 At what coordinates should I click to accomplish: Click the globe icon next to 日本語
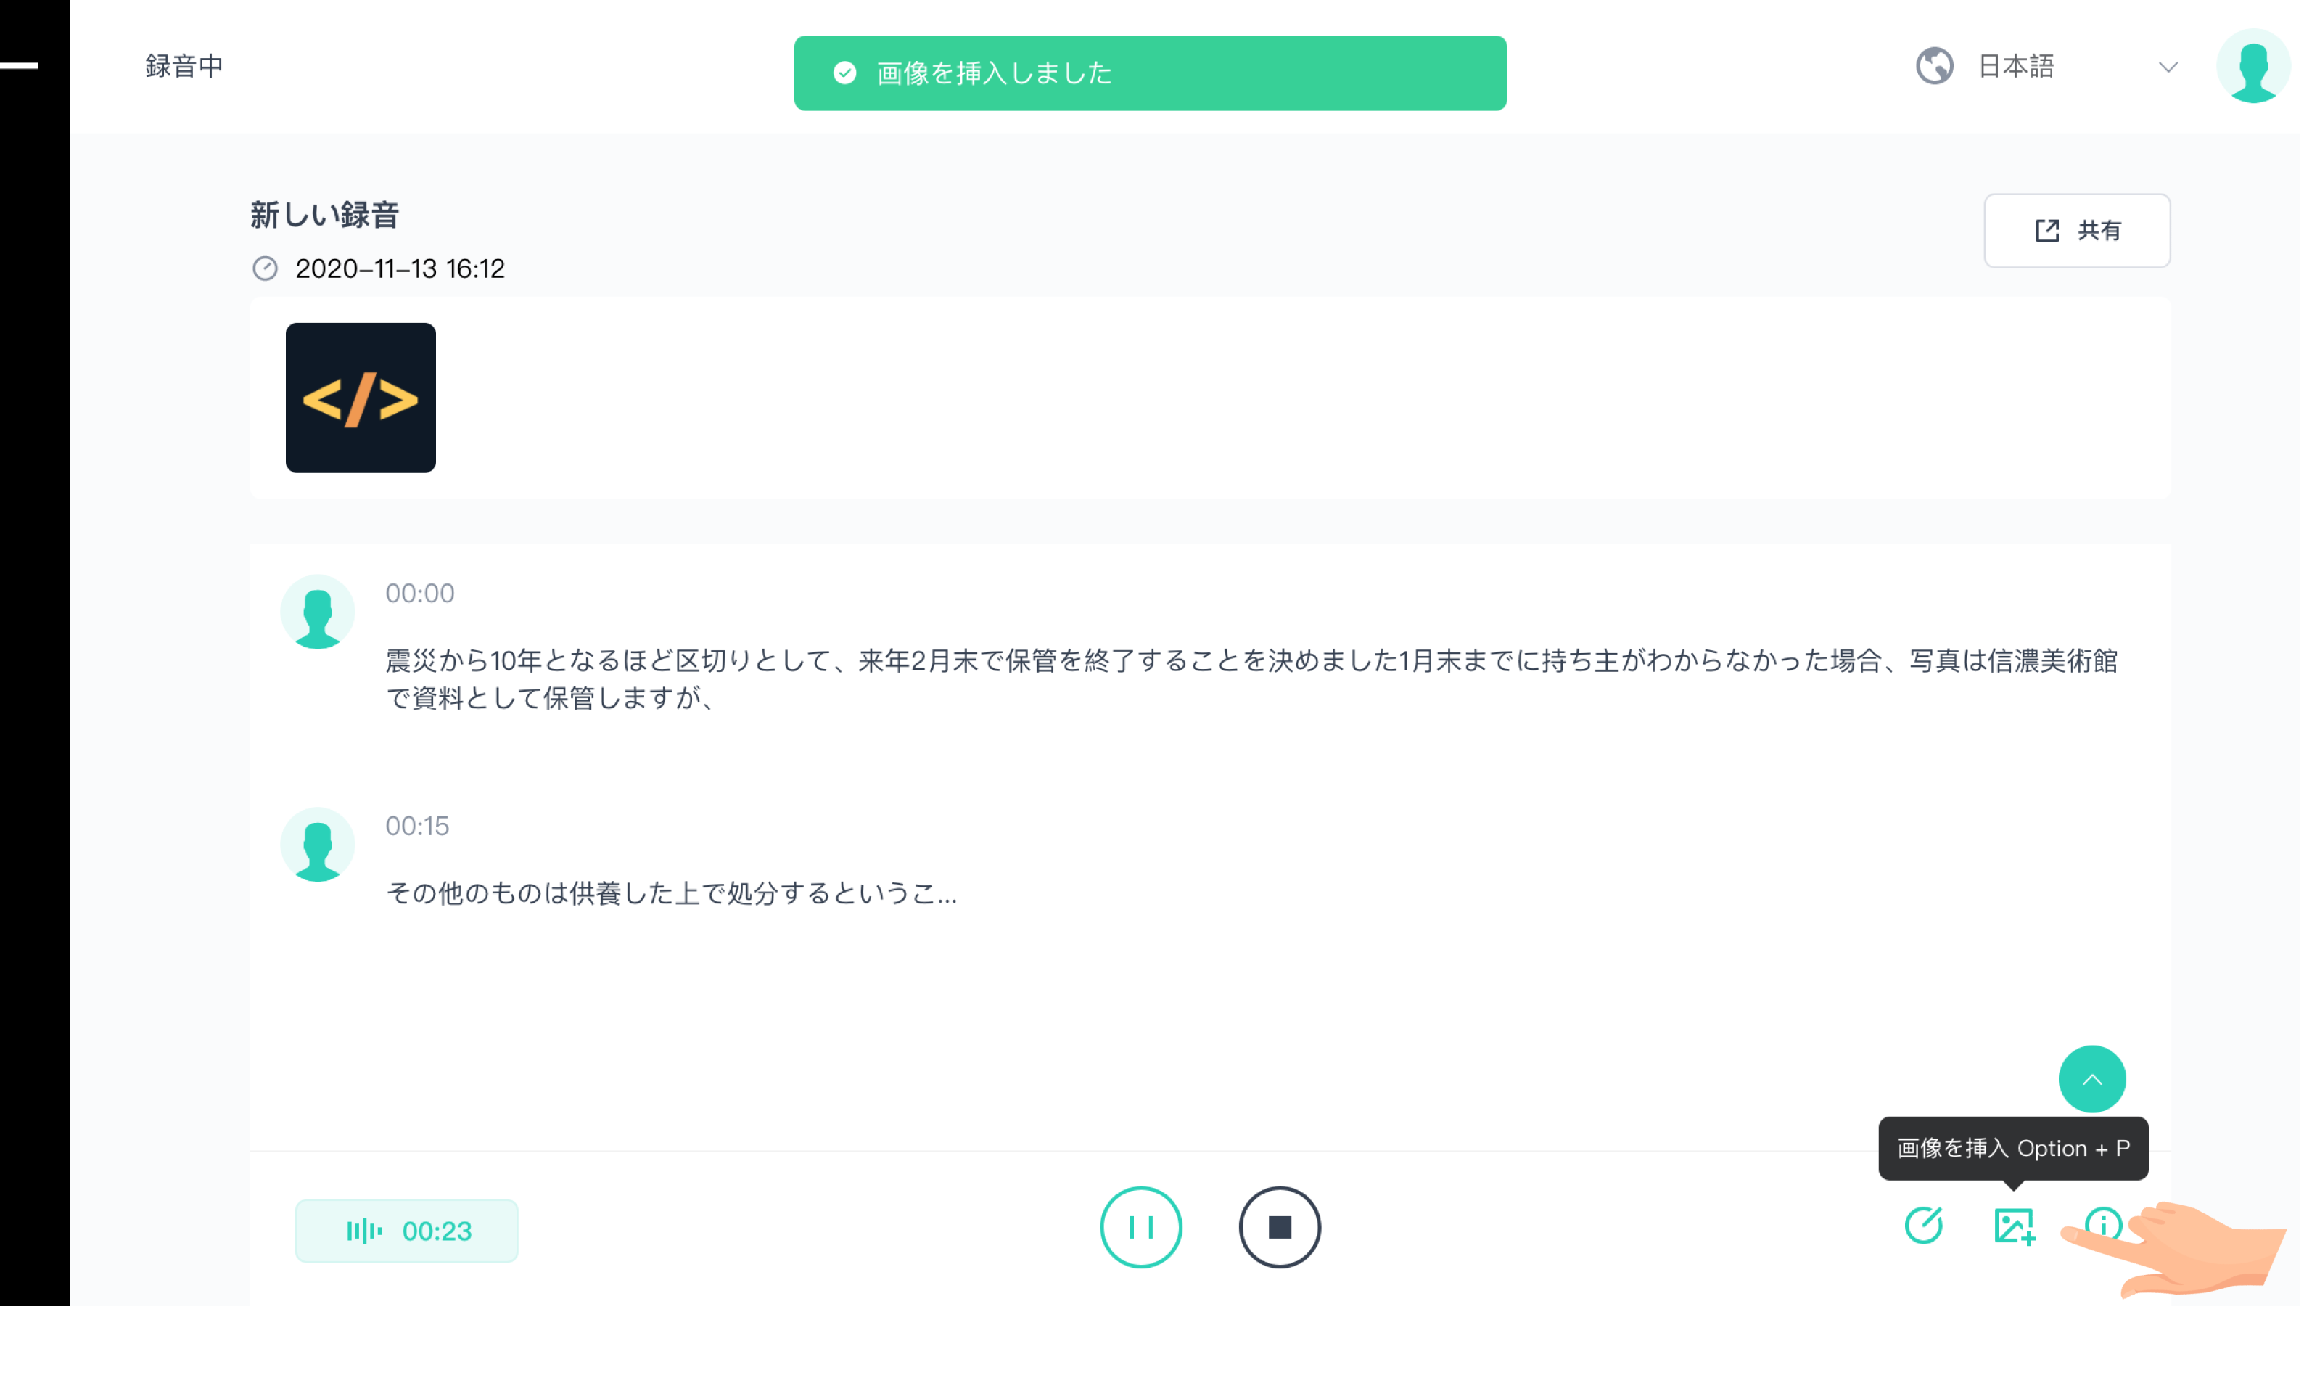click(1935, 65)
